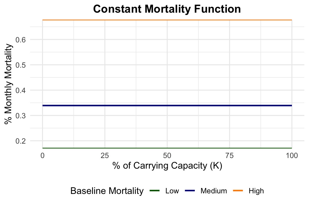Viewport: 309px width, 206px height.
Task: Select the orange High mortality line
Action: point(167,20)
